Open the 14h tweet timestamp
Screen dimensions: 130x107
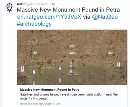pos(53,4)
